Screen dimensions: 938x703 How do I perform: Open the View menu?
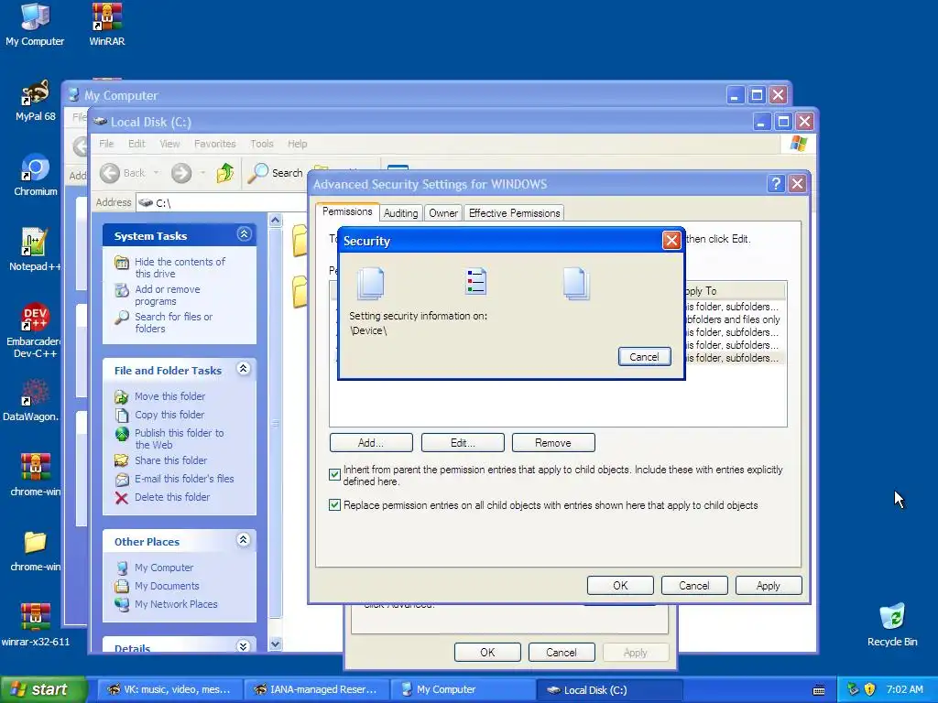[169, 144]
